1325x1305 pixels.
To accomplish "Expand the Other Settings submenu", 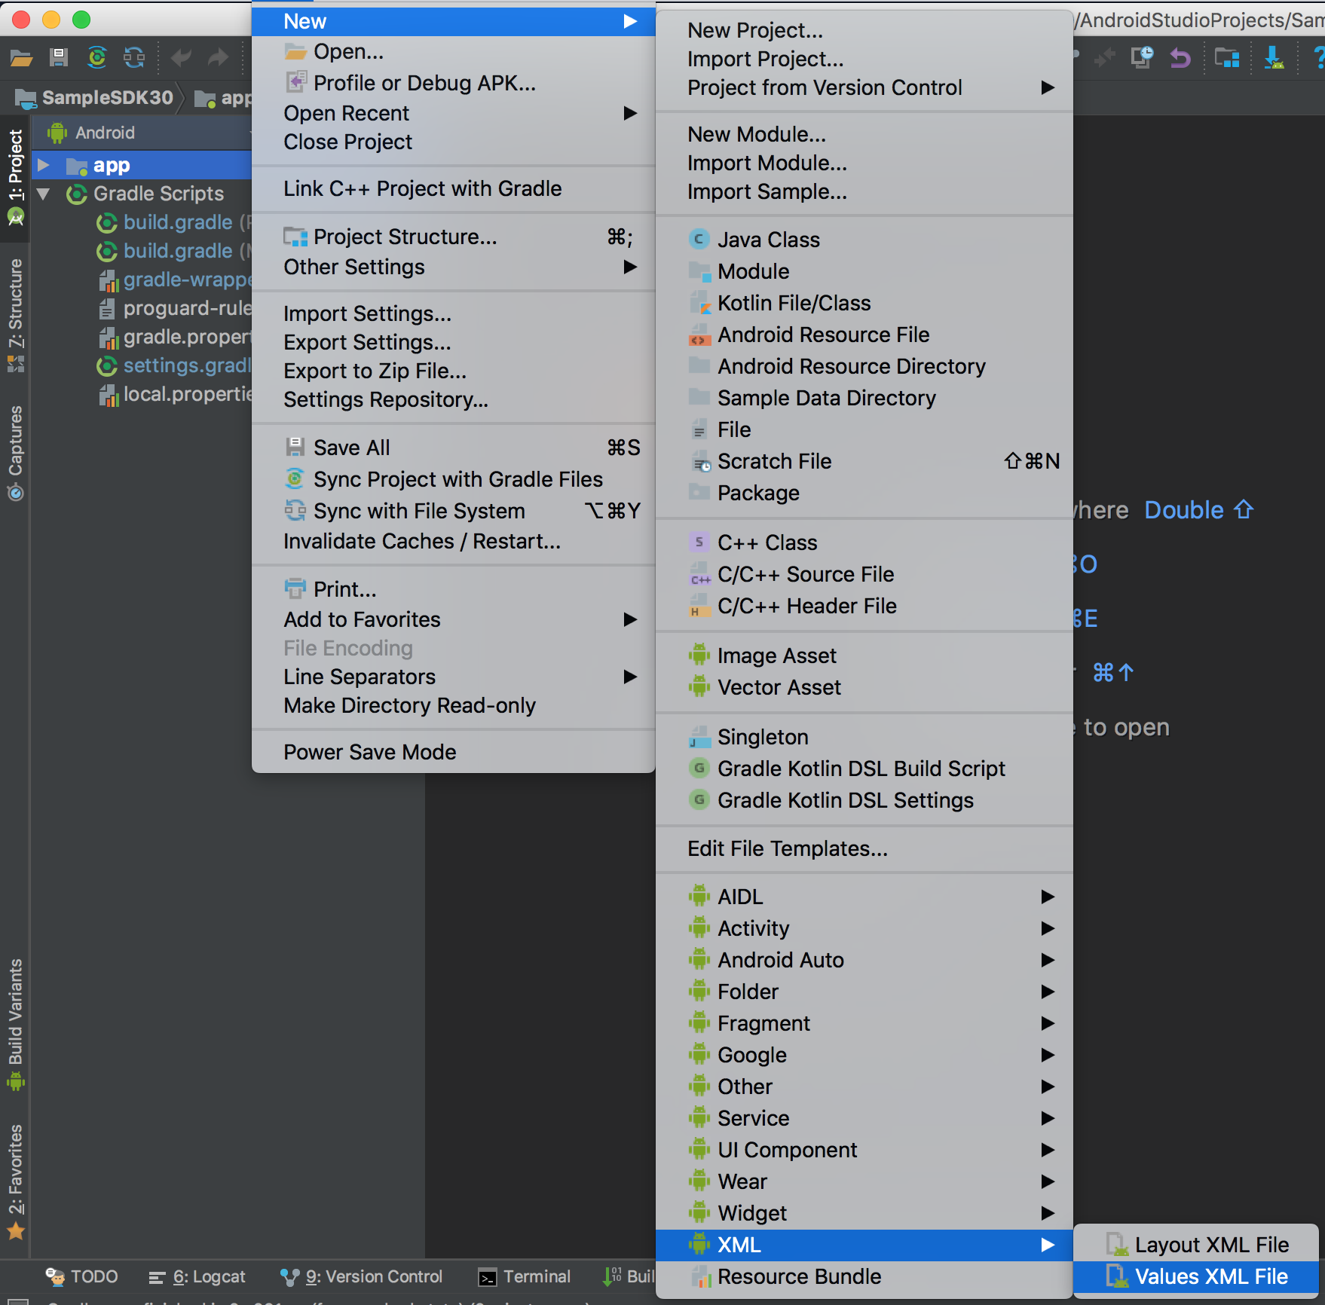I will pos(454,267).
